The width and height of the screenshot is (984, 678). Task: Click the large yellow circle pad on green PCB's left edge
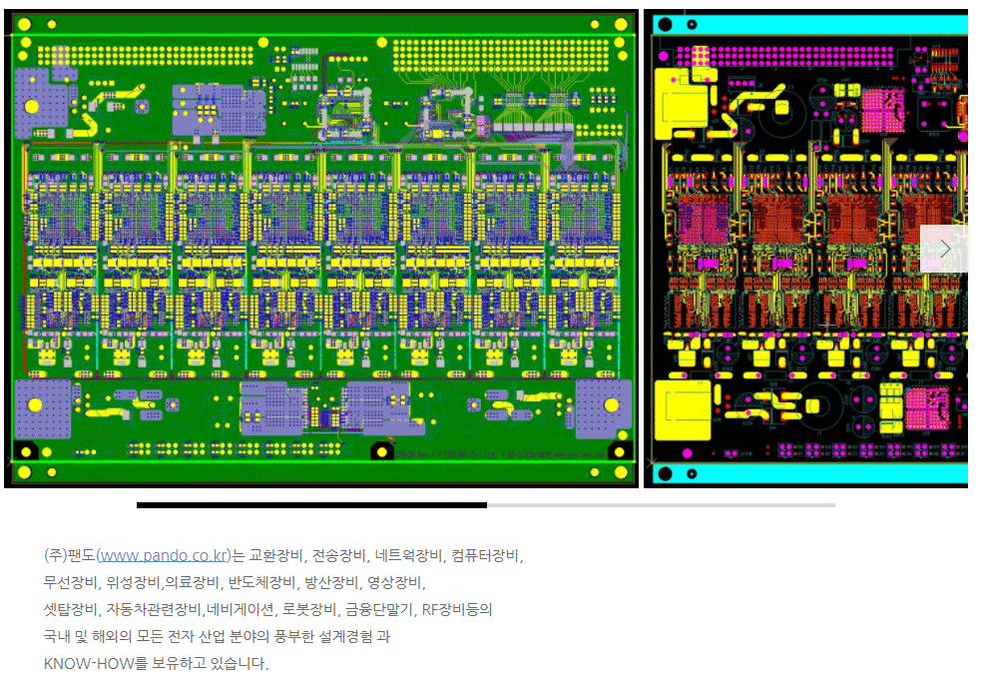(x=31, y=105)
